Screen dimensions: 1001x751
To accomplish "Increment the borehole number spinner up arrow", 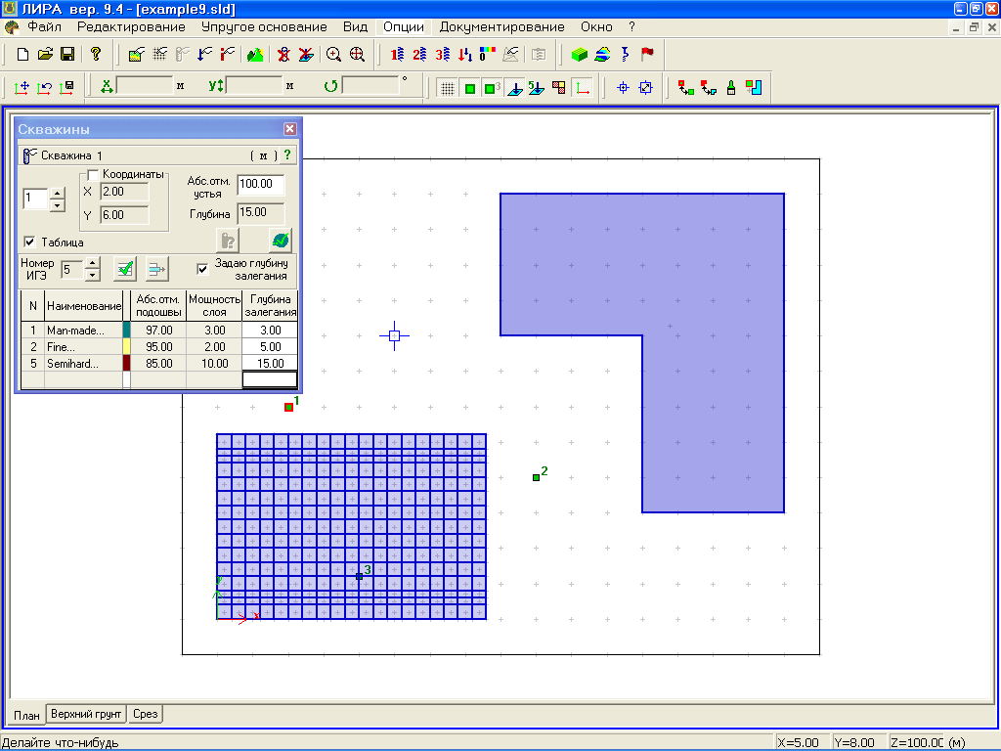I will pos(57,194).
